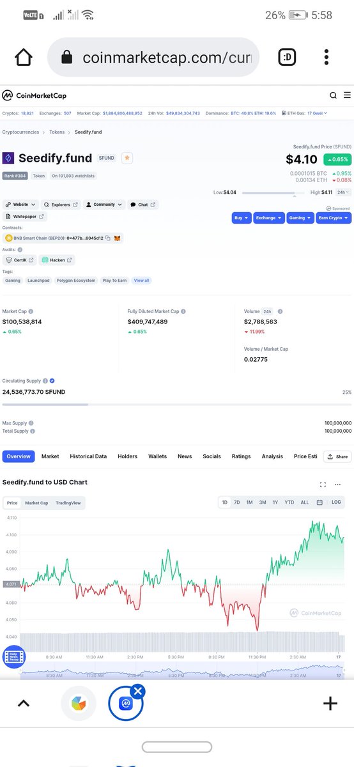The width and height of the screenshot is (354, 767).
Task: Open the Gaming dropdown
Action: pyautogui.click(x=300, y=218)
